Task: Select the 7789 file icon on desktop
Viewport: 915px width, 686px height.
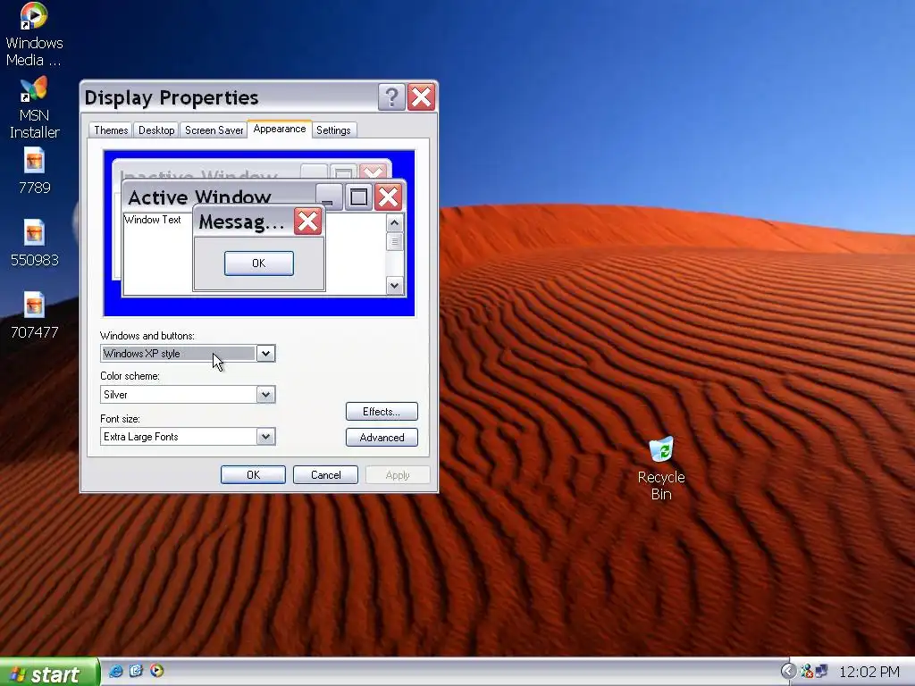Action: pyautogui.click(x=34, y=171)
